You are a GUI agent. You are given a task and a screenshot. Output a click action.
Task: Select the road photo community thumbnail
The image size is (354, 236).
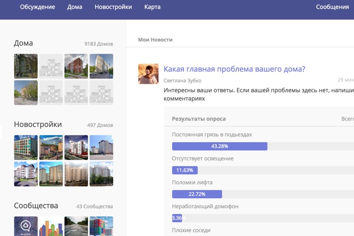point(76,226)
